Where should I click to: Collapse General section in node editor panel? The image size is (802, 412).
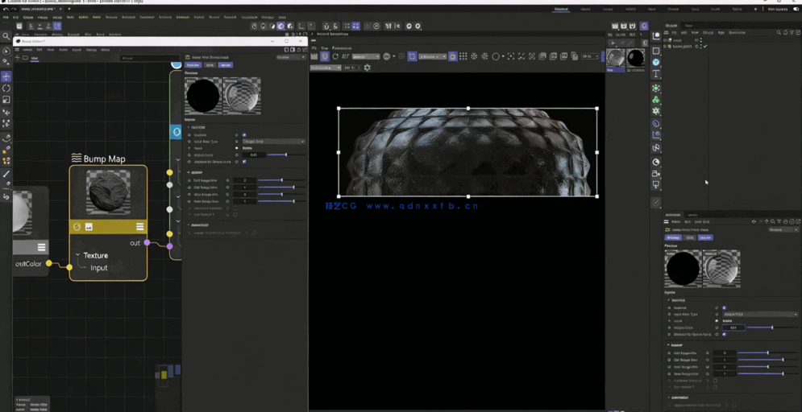click(x=189, y=127)
